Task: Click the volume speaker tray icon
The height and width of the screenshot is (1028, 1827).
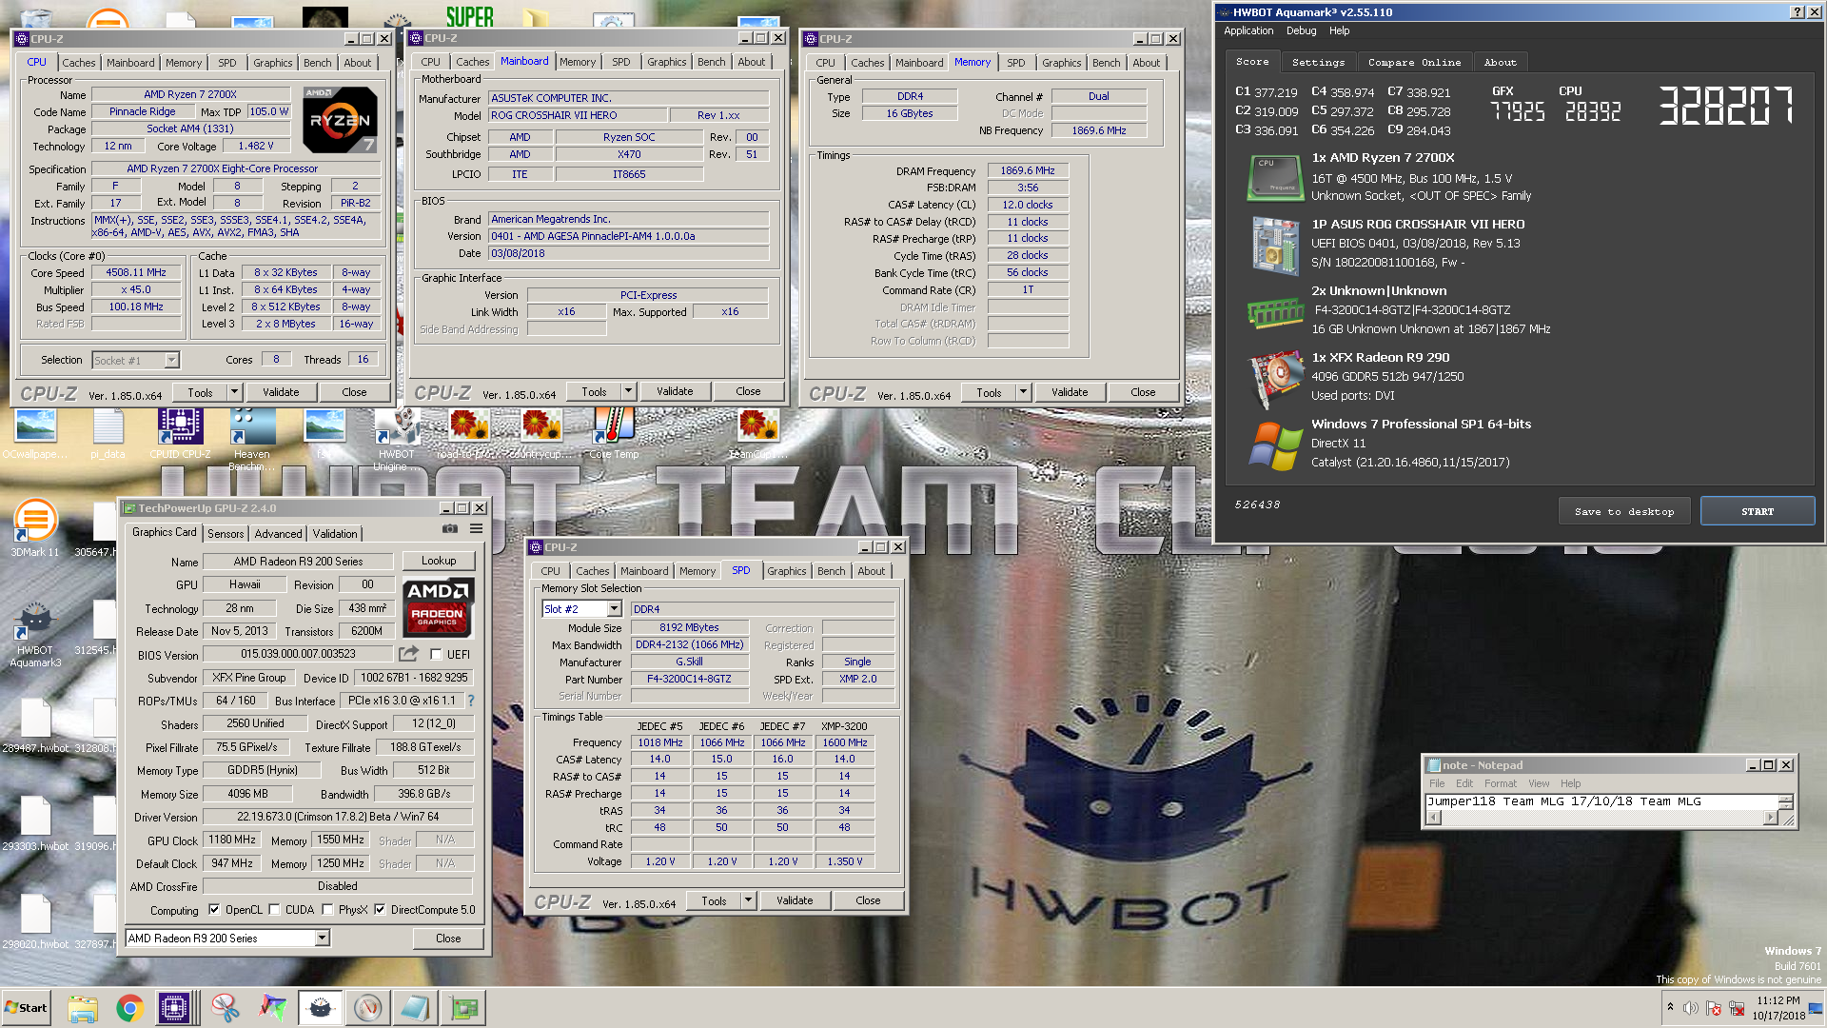Action: (x=1691, y=1008)
